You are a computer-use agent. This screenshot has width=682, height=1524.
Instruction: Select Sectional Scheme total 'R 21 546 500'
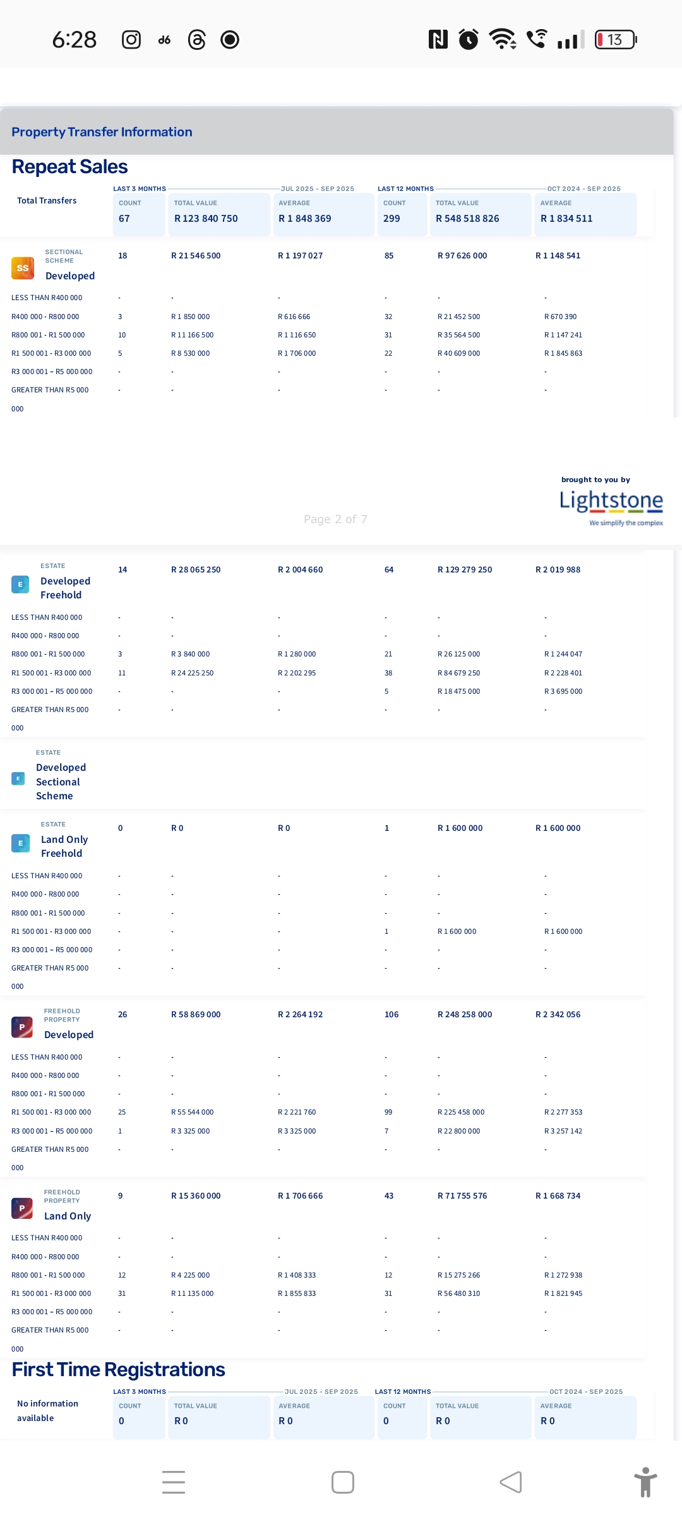pos(196,256)
